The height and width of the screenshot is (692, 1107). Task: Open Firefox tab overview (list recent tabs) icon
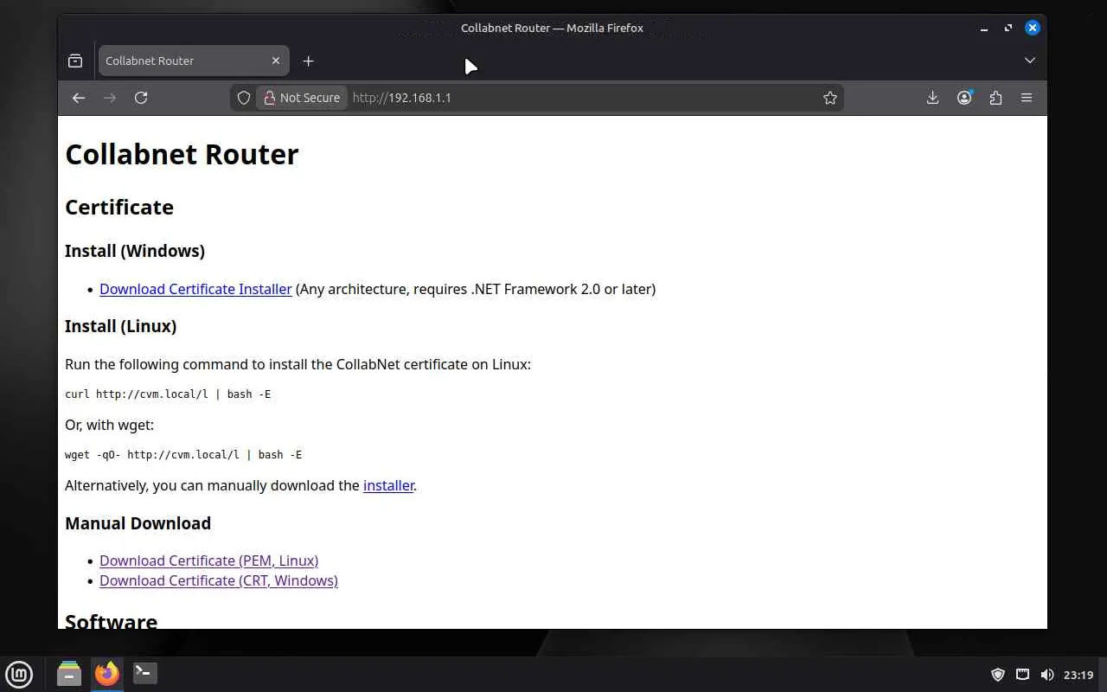pyautogui.click(x=75, y=61)
